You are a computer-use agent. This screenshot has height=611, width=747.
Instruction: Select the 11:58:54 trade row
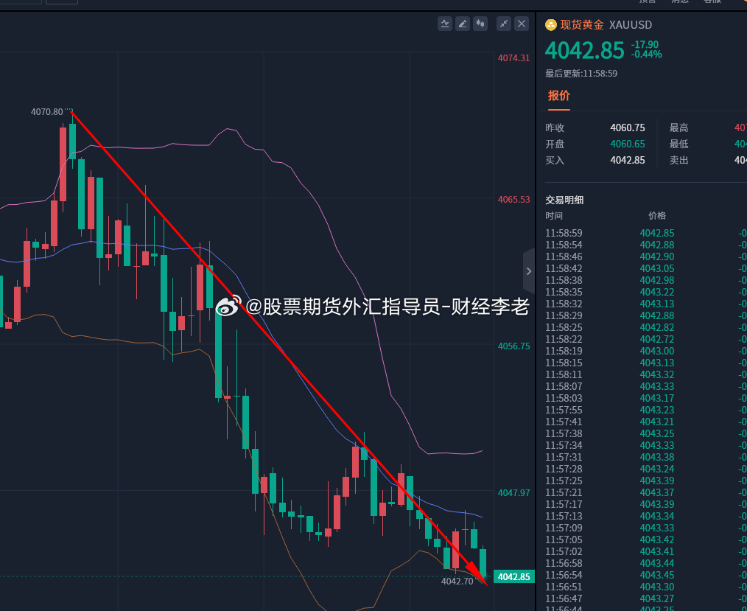click(x=646, y=245)
